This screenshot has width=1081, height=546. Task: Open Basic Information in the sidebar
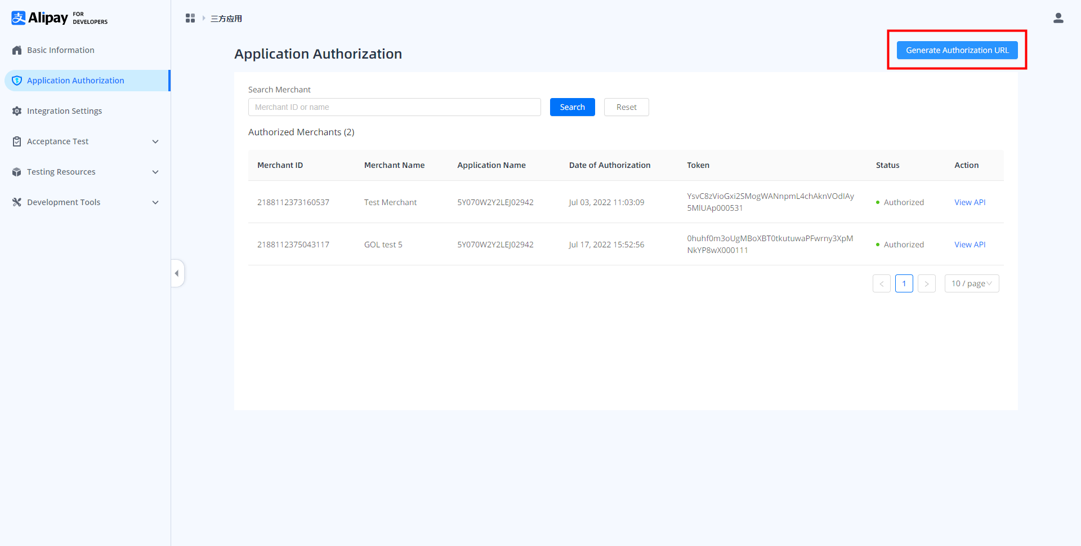pos(61,50)
